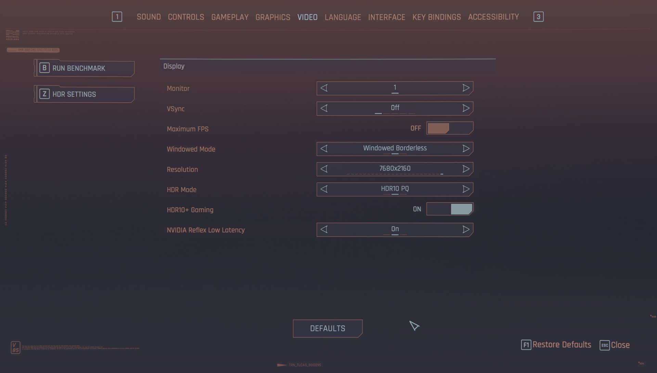
Task: Click left arrow for HDR Mode
Action: 324,189
